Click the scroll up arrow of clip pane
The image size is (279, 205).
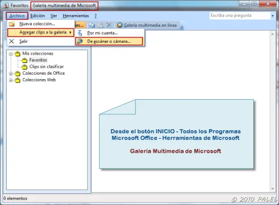pos(272,34)
